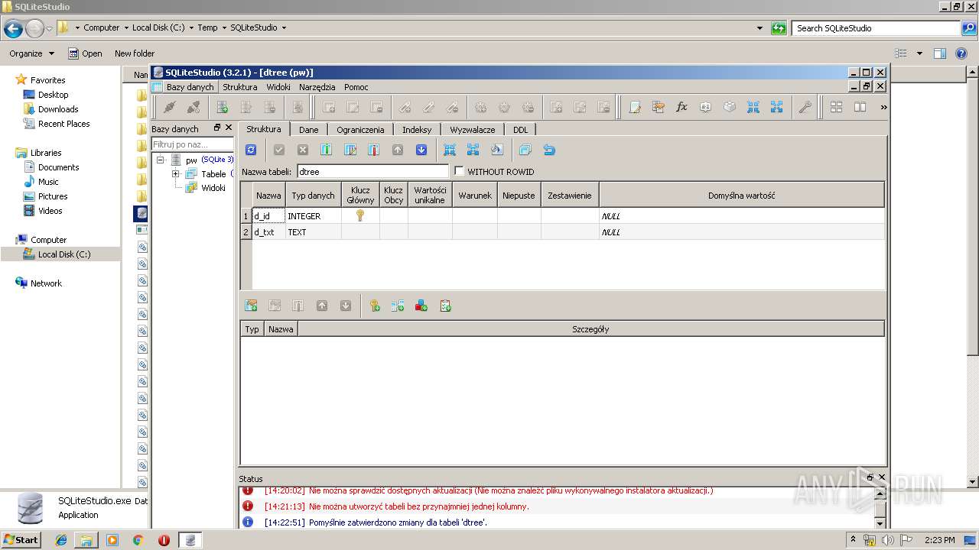The image size is (979, 550).
Task: Open the SQL functions editor (fx icon)
Action: tap(681, 107)
